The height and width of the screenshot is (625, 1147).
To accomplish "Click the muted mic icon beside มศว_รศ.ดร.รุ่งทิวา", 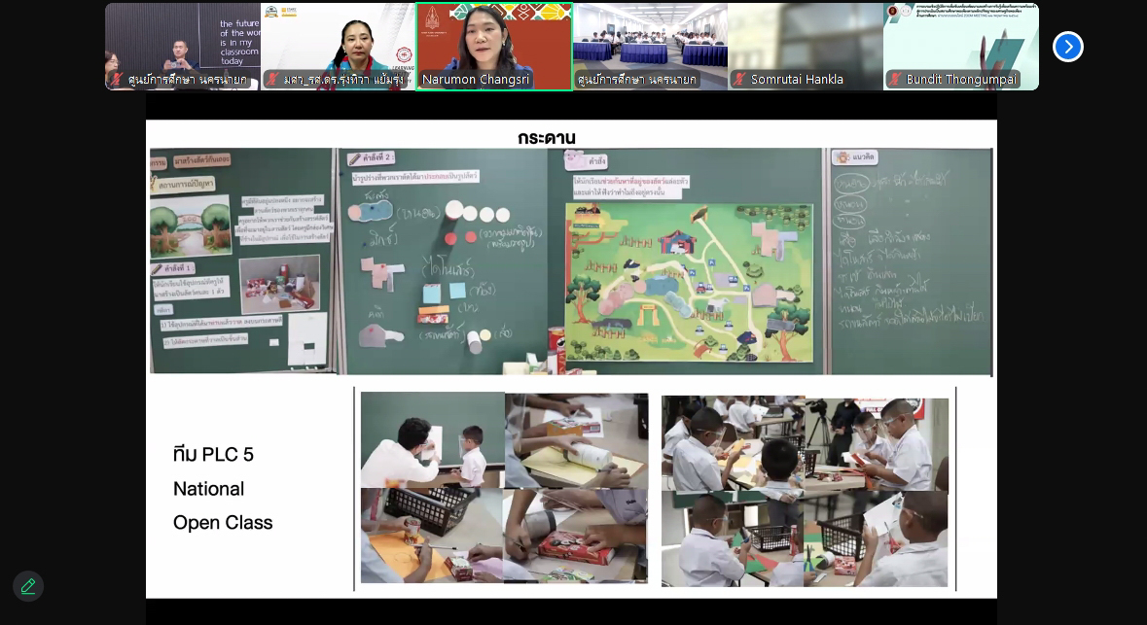I will (273, 80).
